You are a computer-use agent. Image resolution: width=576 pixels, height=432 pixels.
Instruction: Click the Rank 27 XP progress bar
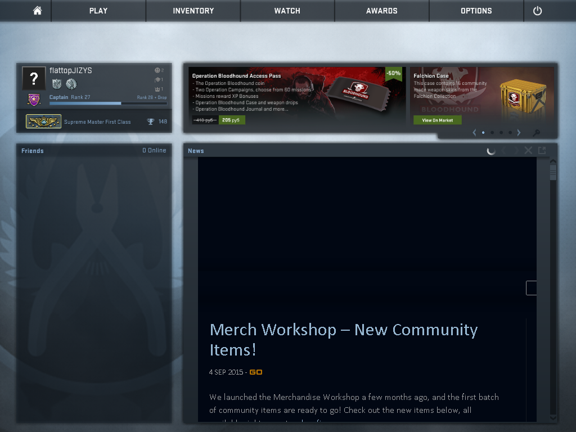(108, 103)
